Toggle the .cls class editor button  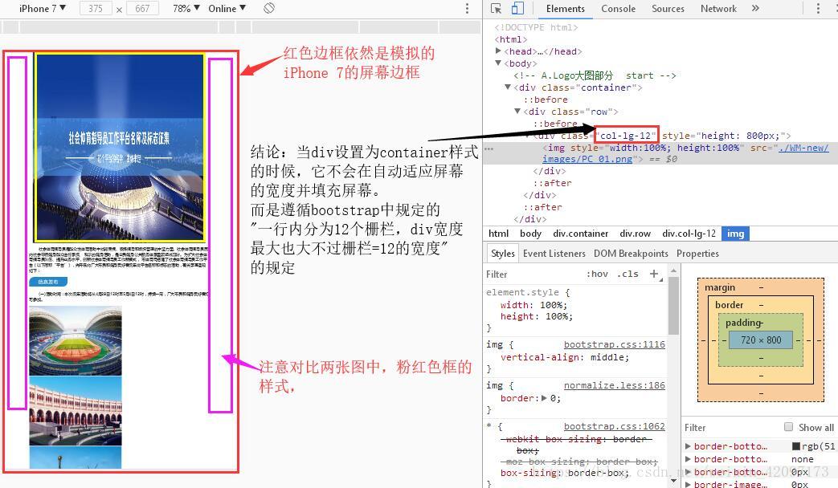point(627,274)
